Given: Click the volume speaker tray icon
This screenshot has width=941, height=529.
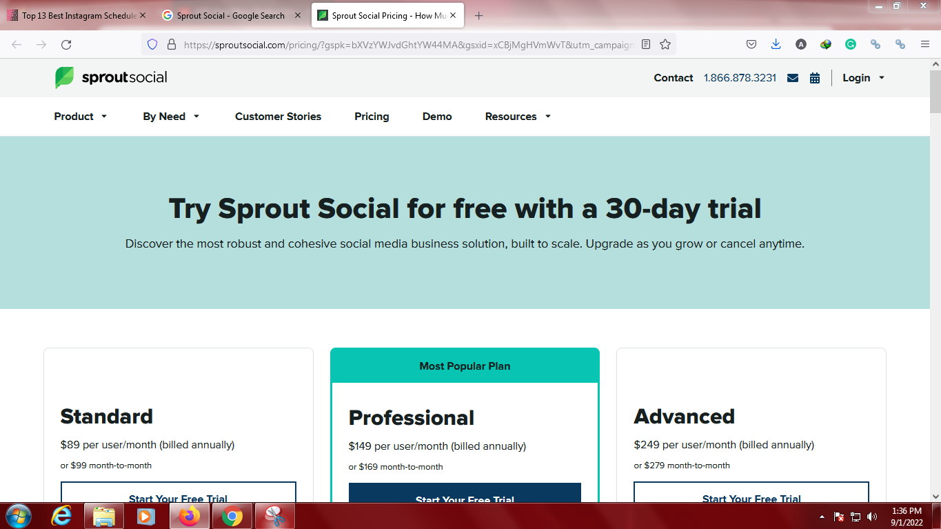Looking at the screenshot, I should pos(872,517).
